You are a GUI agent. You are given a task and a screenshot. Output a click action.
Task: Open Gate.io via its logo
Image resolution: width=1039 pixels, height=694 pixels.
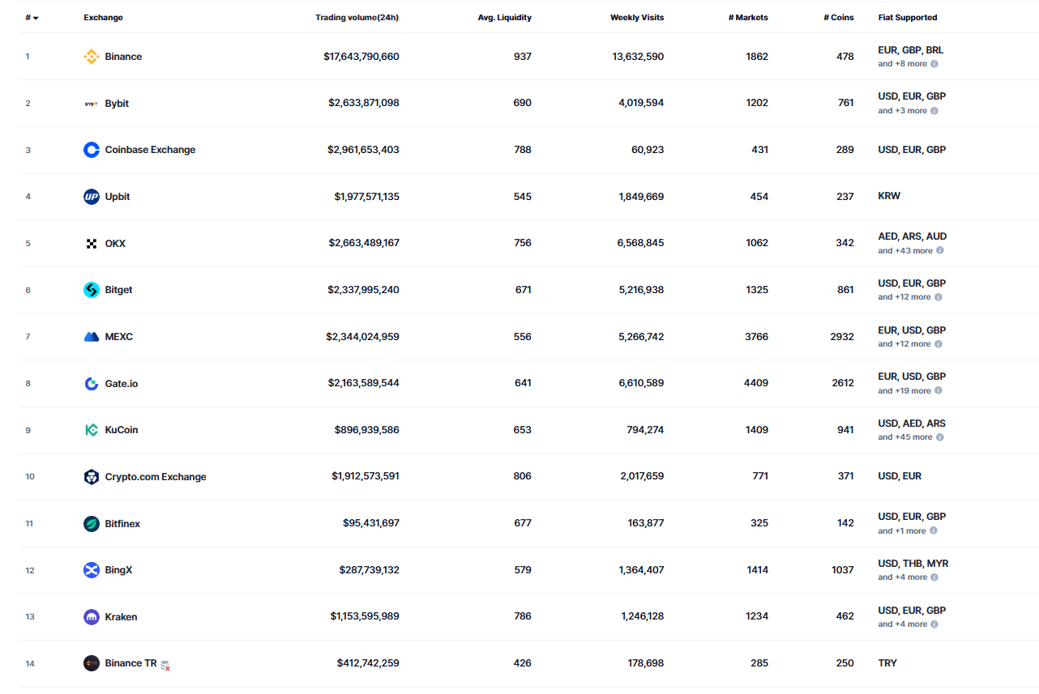91,383
